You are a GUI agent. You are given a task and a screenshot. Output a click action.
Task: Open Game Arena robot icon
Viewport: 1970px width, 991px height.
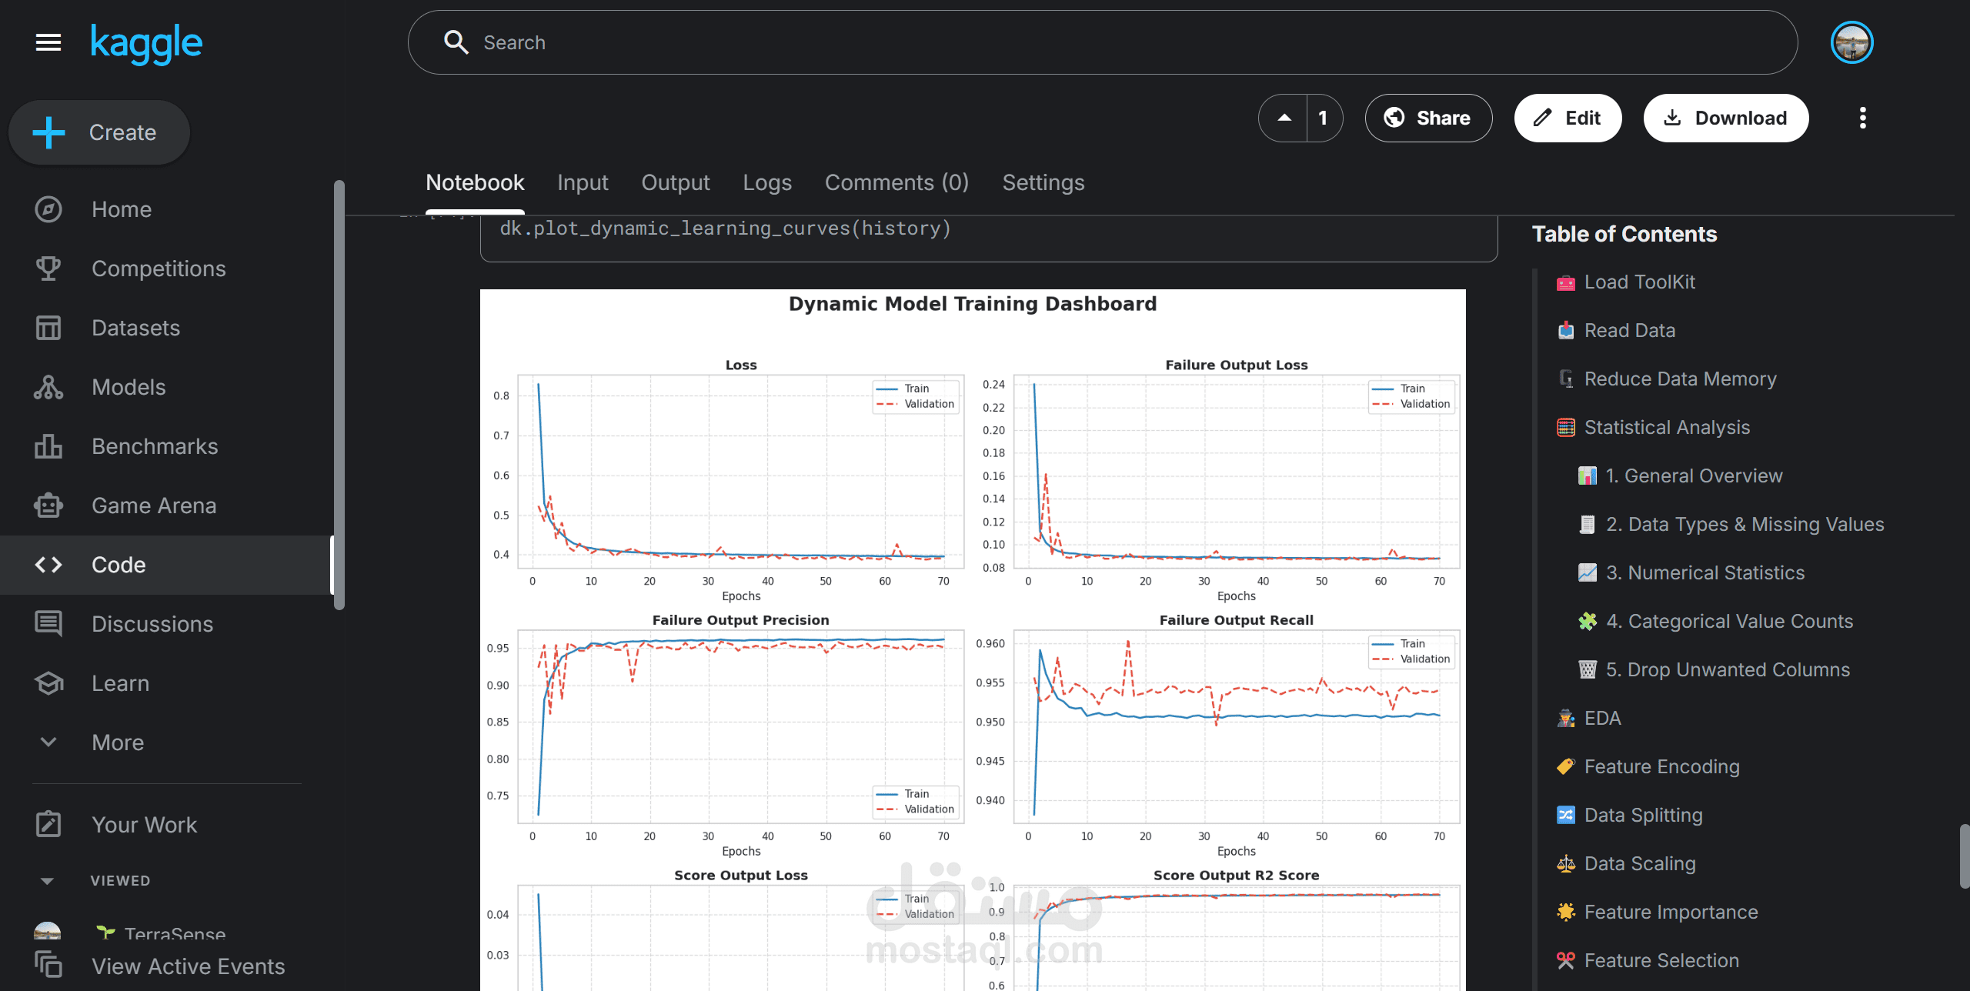coord(48,506)
